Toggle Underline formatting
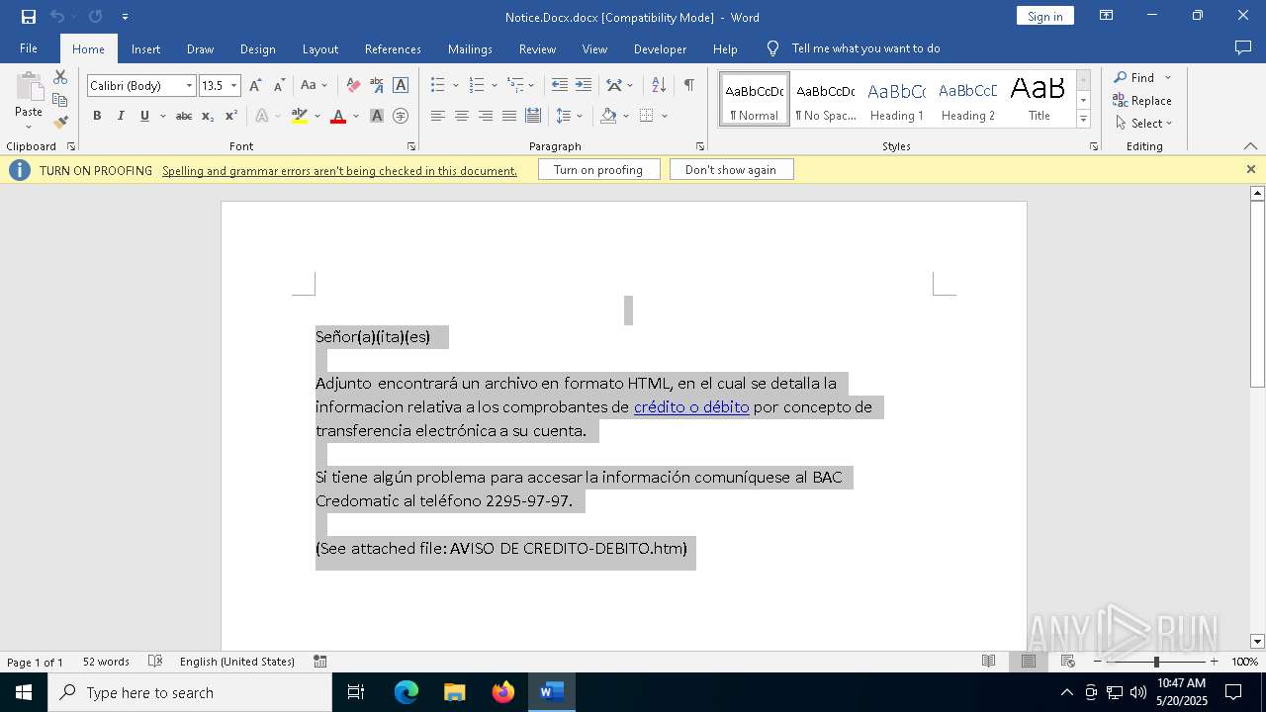This screenshot has height=712, width=1266. click(144, 116)
